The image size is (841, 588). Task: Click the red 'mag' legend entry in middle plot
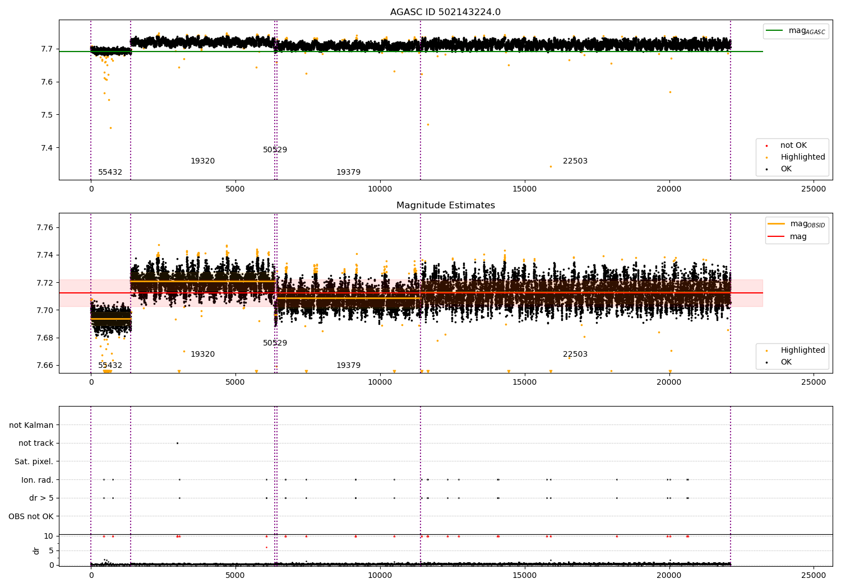click(788, 237)
